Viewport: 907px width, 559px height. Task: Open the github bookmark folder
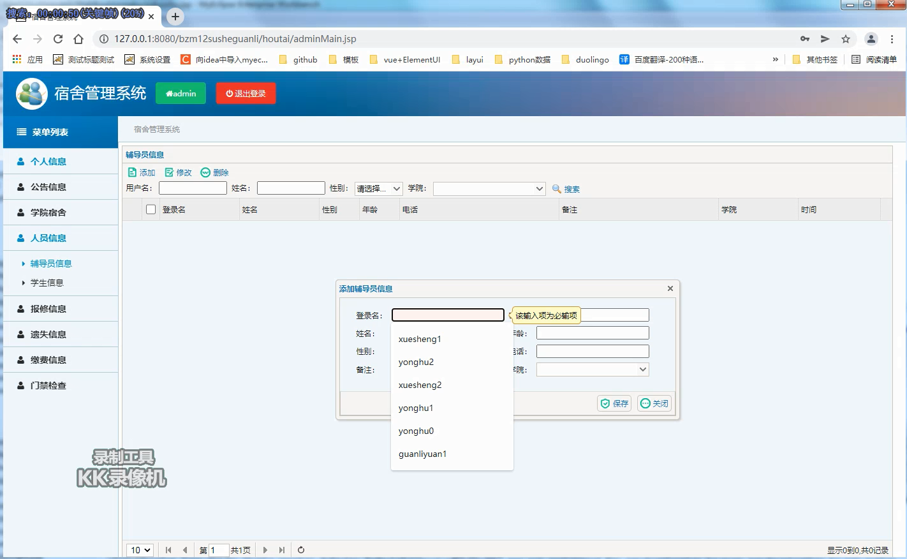(x=298, y=59)
